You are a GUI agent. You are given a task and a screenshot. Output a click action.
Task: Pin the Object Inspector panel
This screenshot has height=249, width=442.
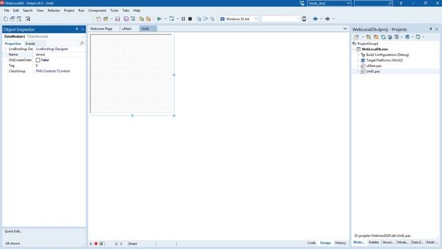pyautogui.click(x=77, y=29)
